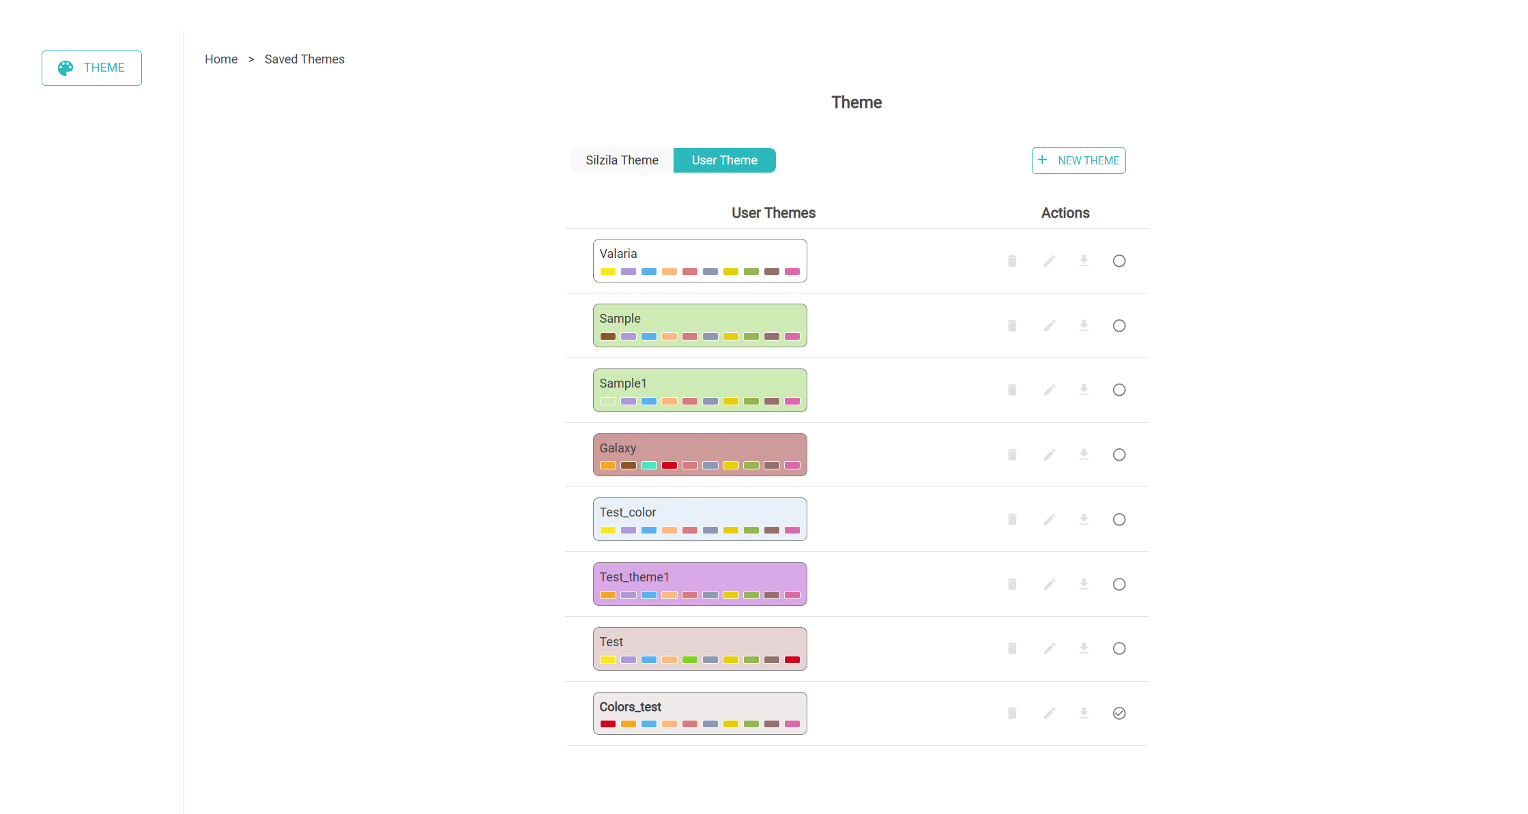Download the Sample1 theme
Image resolution: width=1528 pixels, height=814 pixels.
[x=1084, y=390]
